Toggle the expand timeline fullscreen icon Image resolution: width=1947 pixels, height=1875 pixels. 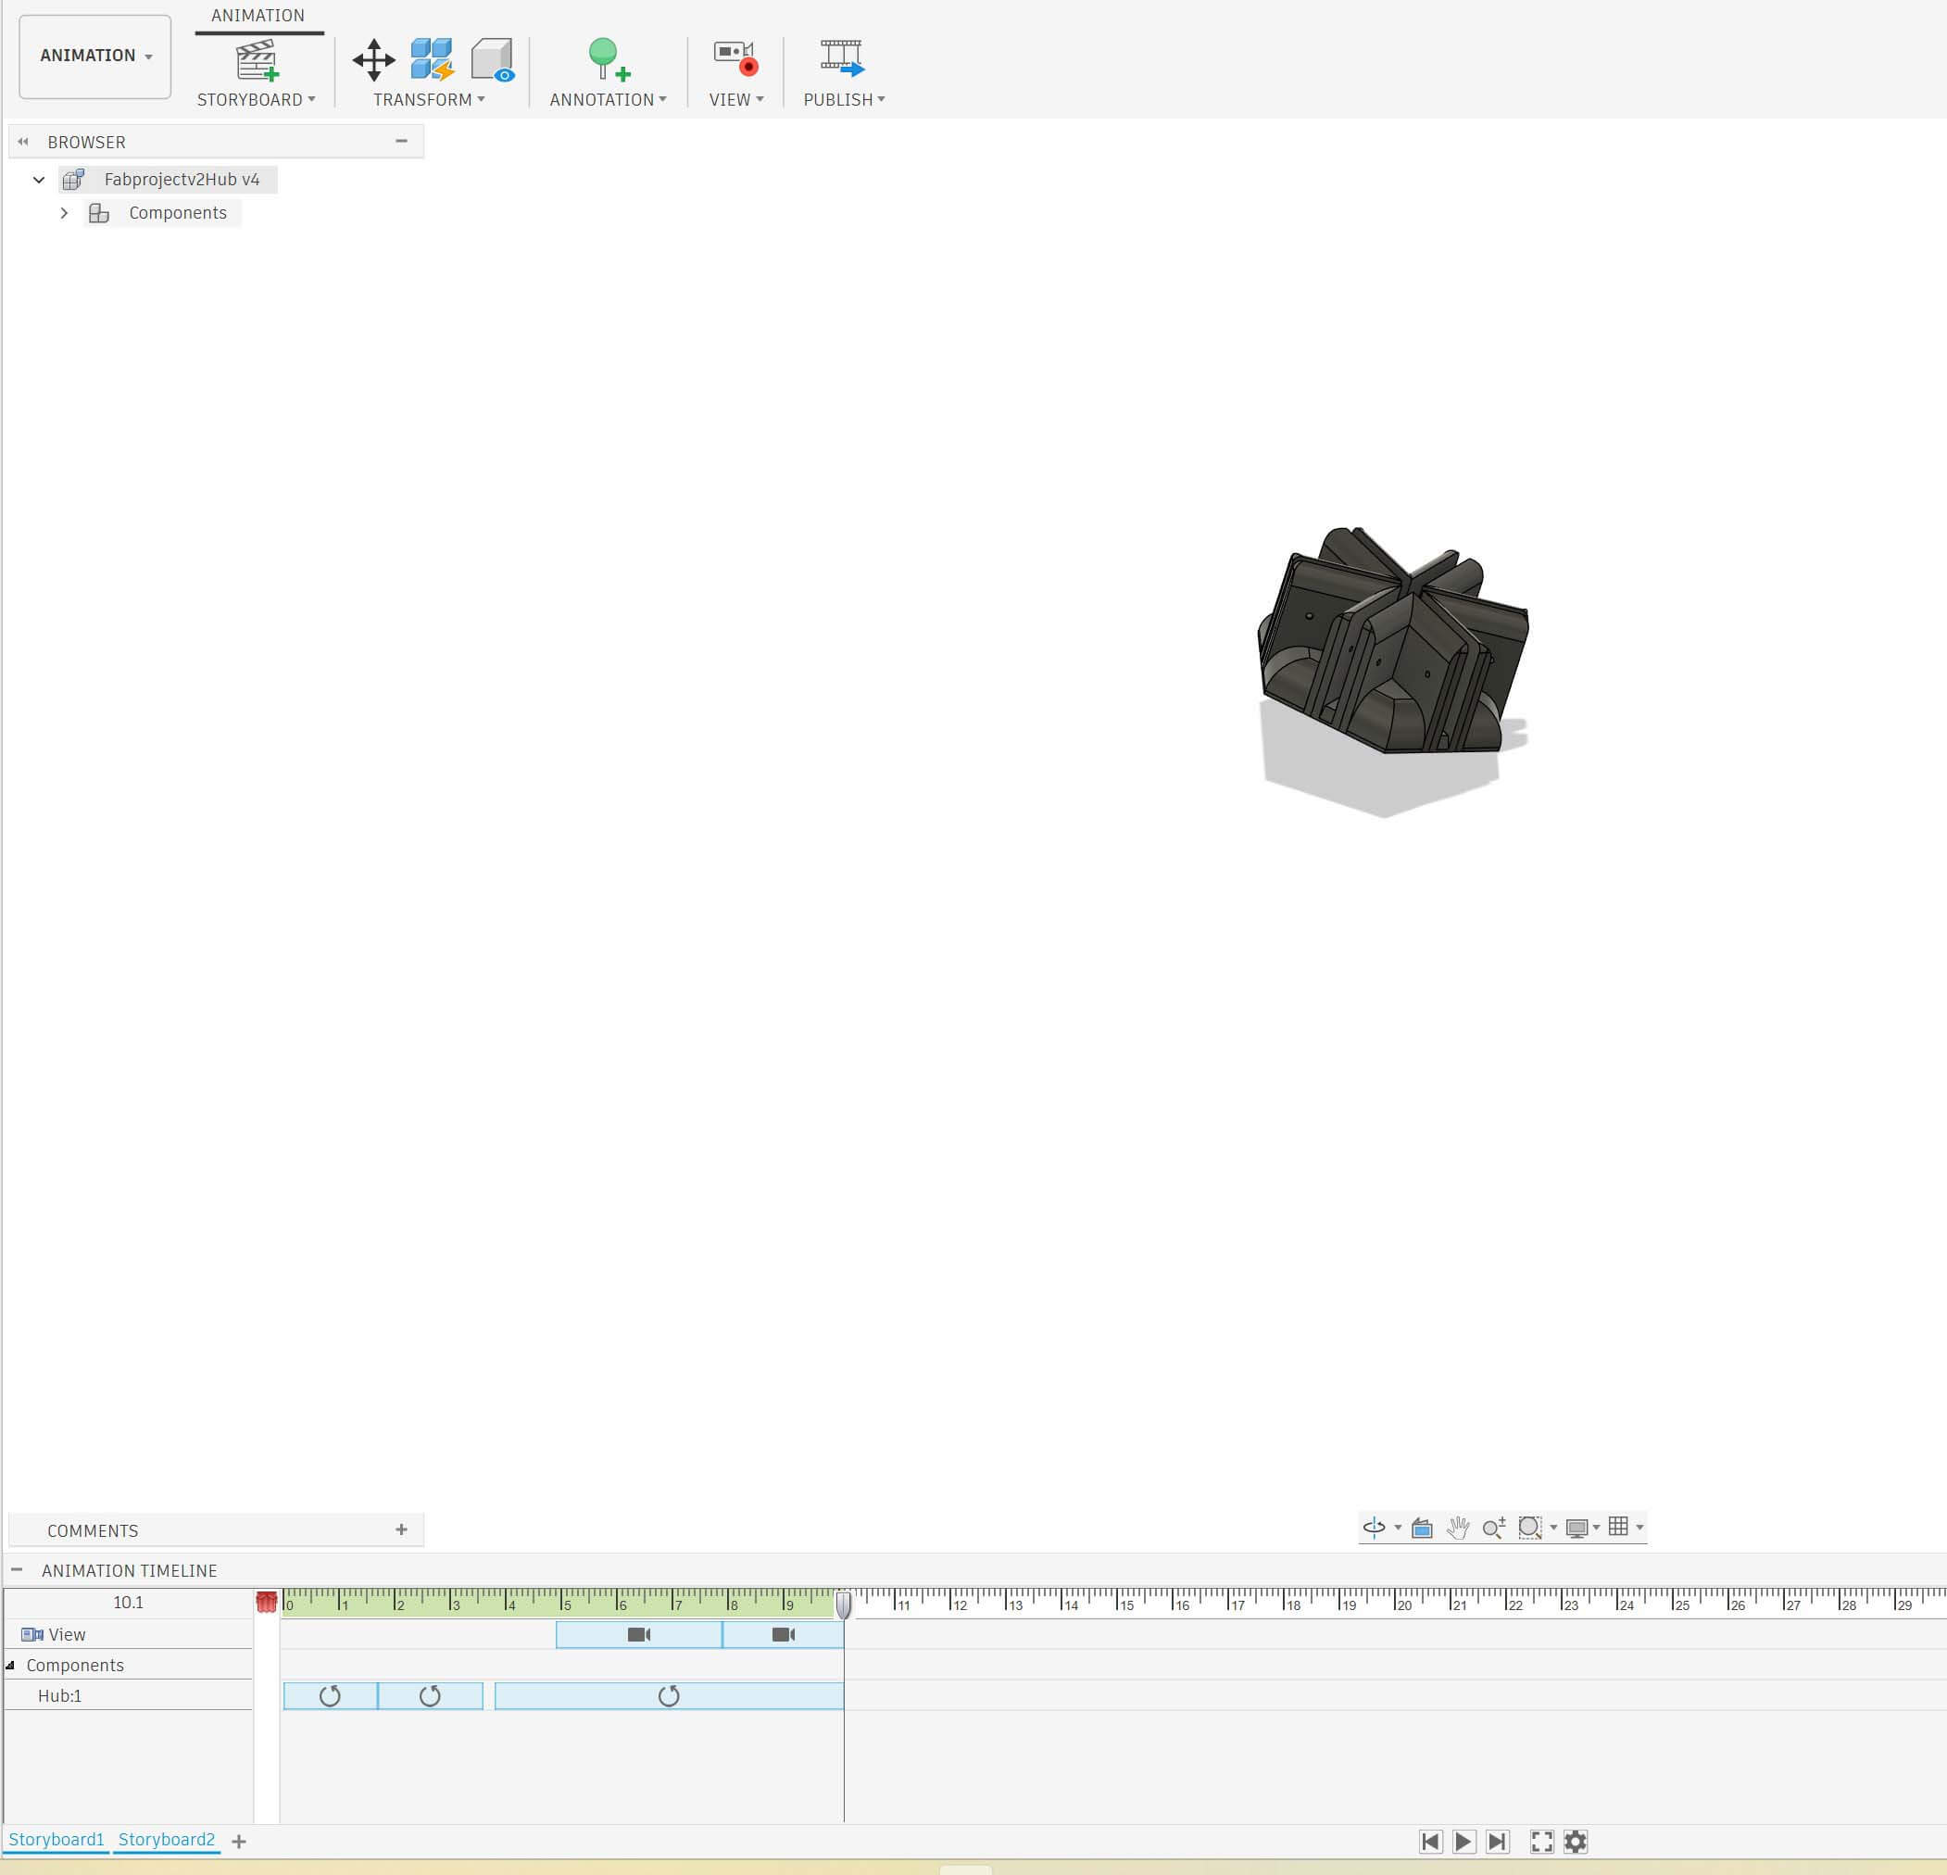tap(1541, 1842)
